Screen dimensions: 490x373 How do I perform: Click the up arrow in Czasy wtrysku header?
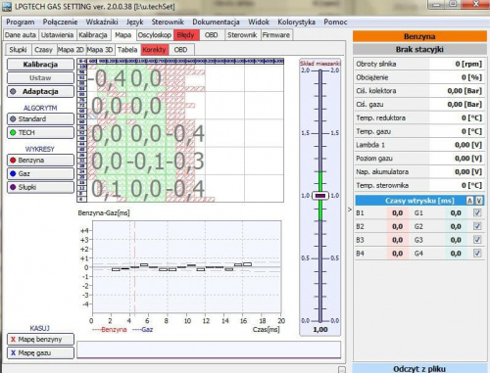coord(469,201)
